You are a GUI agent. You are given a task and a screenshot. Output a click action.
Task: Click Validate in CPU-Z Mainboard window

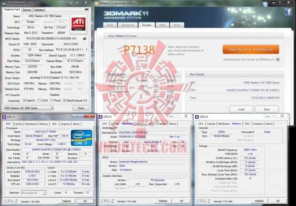pos(163,201)
